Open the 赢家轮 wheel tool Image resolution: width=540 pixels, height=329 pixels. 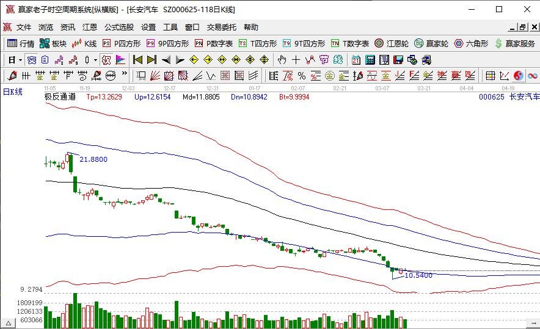tap(431, 43)
